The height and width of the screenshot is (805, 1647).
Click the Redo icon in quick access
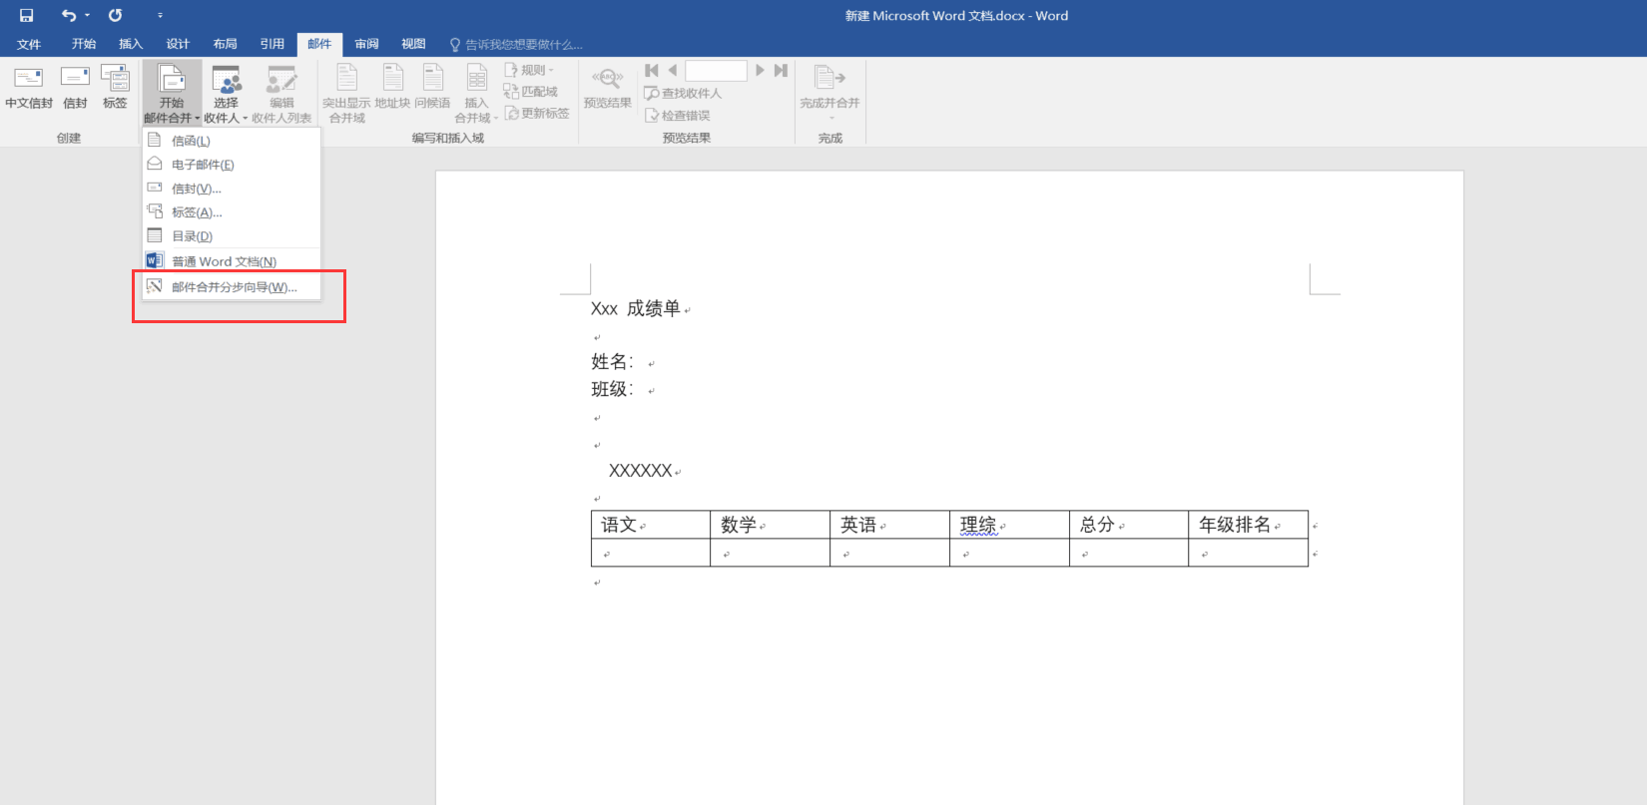(116, 15)
